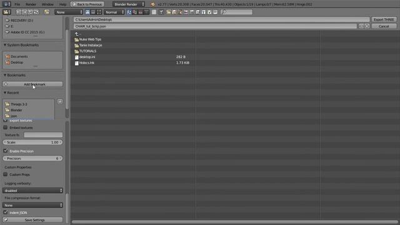Create a new directory
400x225 pixels.
click(x=47, y=12)
